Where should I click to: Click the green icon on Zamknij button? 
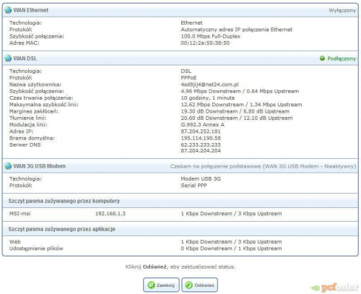pos(151,285)
